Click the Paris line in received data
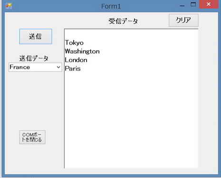Viewport: 221px width, 178px height. pos(73,69)
